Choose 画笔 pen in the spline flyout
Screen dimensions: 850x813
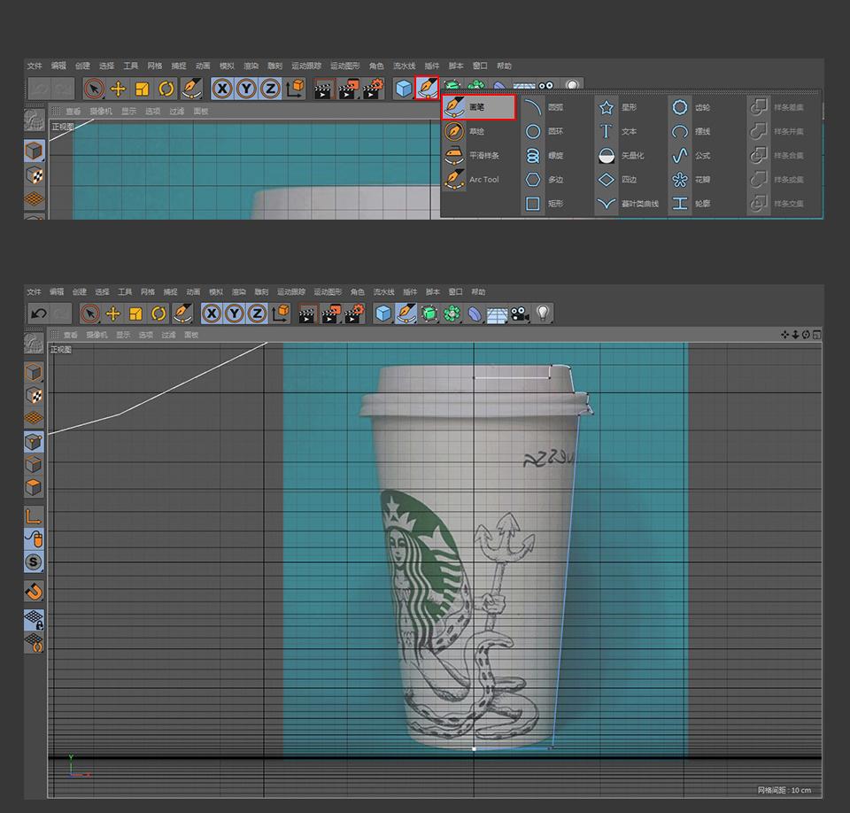[478, 107]
